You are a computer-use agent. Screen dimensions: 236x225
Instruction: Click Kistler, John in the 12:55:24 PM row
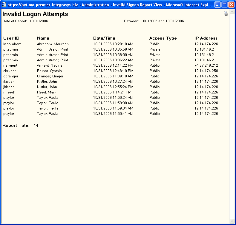click(47, 87)
